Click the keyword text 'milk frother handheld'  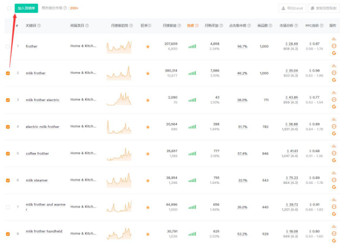pyautogui.click(x=44, y=231)
